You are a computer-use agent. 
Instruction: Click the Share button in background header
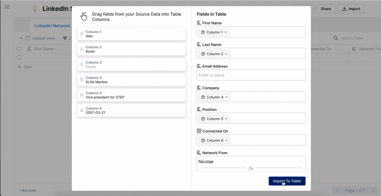tap(326, 9)
